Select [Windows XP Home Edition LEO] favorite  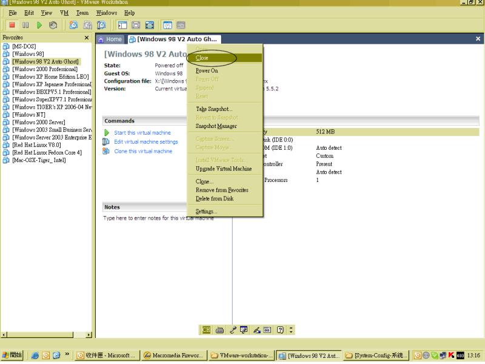(x=50, y=77)
